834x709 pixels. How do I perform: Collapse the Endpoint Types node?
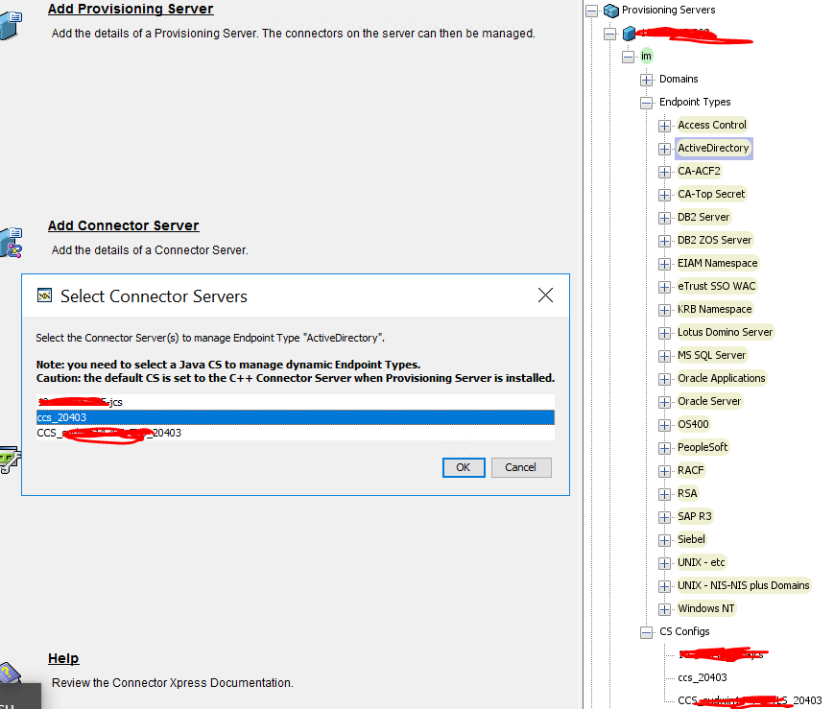tap(646, 102)
